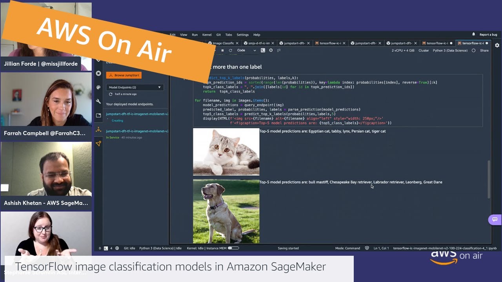Click the Cluster button in toolbar
The width and height of the screenshot is (502, 282).
coord(424,51)
